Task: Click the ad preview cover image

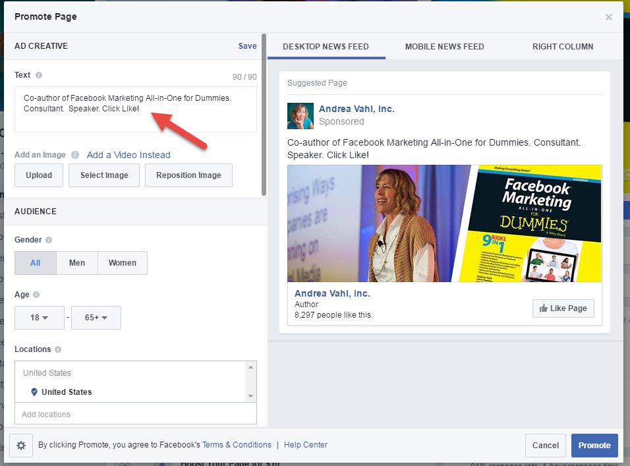Action: coord(444,223)
